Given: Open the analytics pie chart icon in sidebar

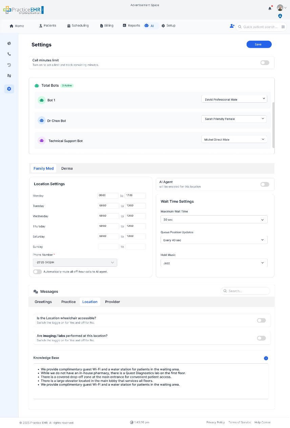Looking at the screenshot, I should [x=9, y=43].
